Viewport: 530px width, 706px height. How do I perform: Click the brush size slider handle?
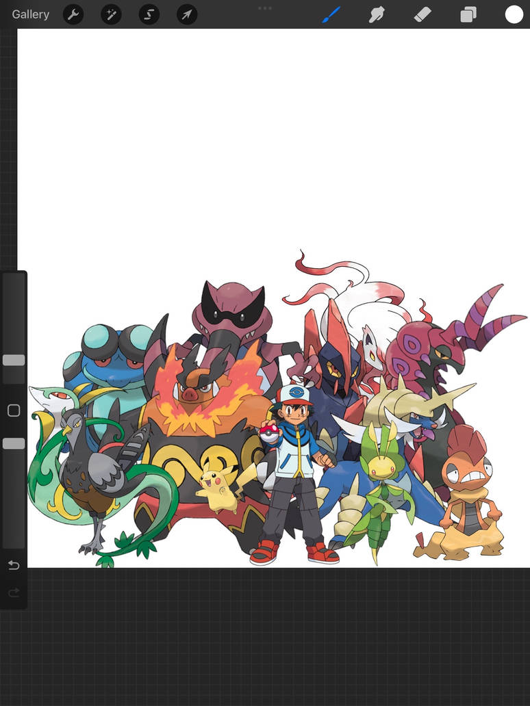[14, 360]
